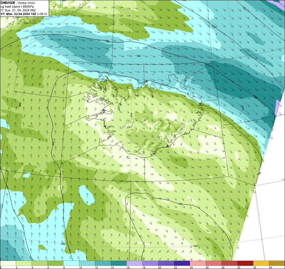This screenshot has width=285, height=269.
Task: Click the dark red 30–32 m/s legend swatch
Action: pos(245,263)
